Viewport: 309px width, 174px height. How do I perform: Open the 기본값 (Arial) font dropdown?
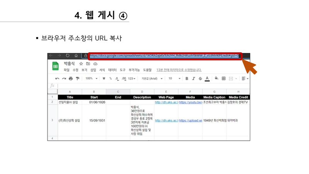click(152, 78)
